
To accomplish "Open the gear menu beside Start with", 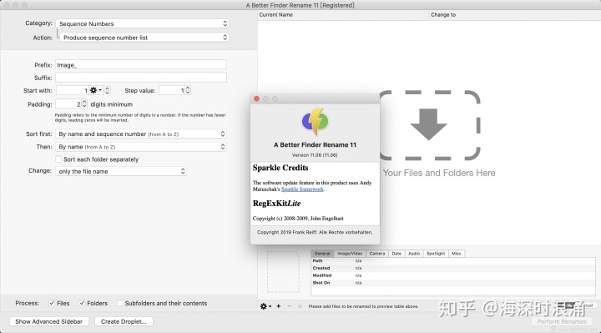I will click(96, 90).
